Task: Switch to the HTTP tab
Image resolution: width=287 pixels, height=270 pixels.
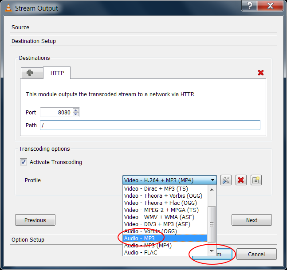Action: coord(57,73)
